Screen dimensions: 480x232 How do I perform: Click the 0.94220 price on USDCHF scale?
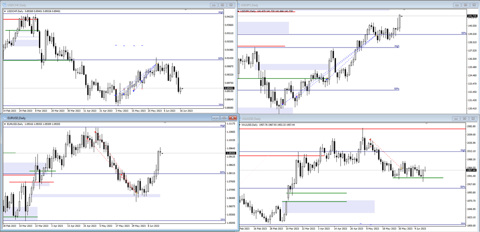pos(230,17)
